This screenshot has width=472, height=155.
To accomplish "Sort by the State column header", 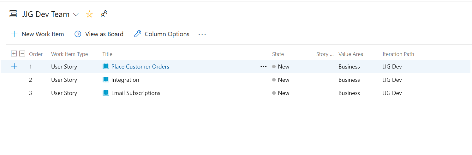I will tap(278, 54).
